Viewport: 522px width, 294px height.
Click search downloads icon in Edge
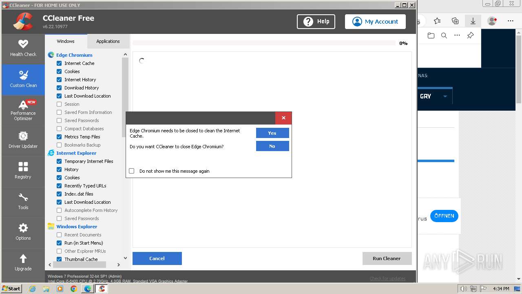(444, 36)
